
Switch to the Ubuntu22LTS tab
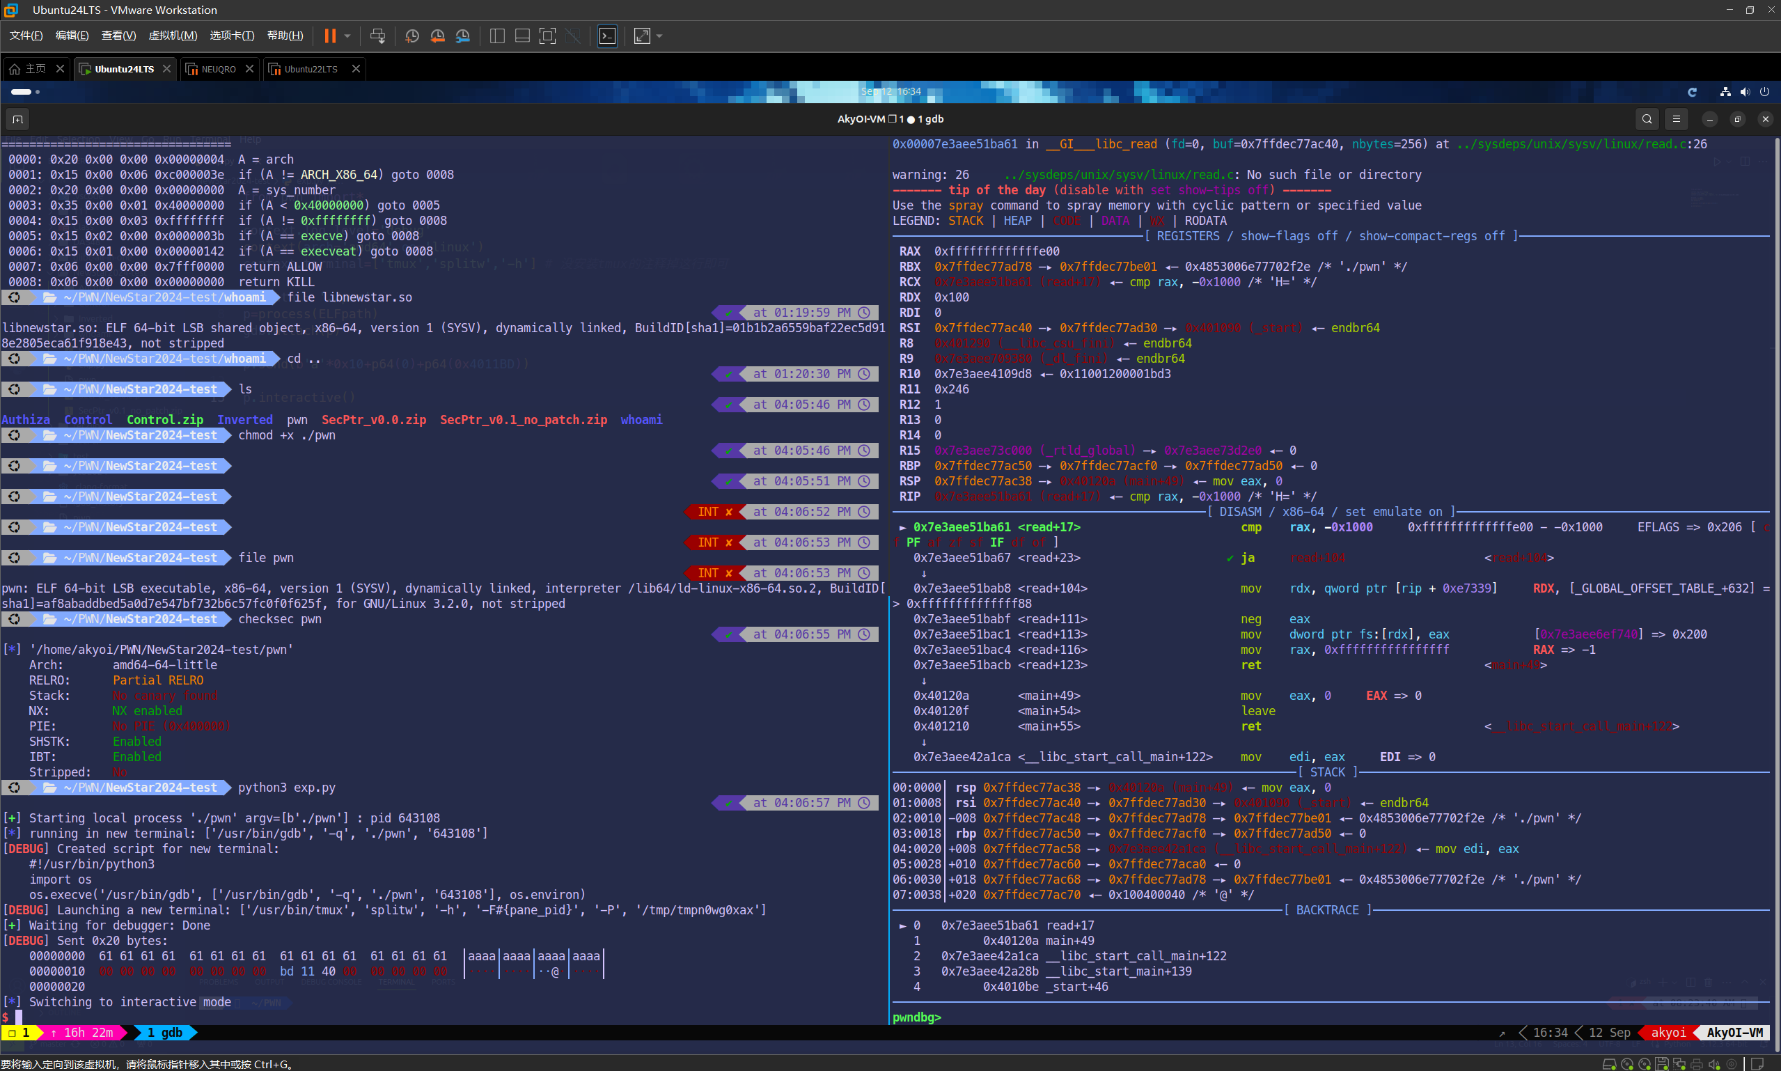tap(311, 69)
